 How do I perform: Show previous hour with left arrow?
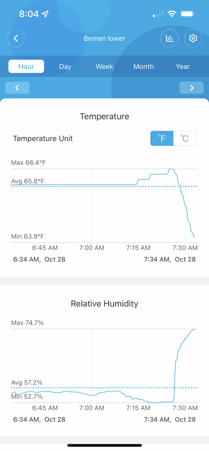pos(17,88)
